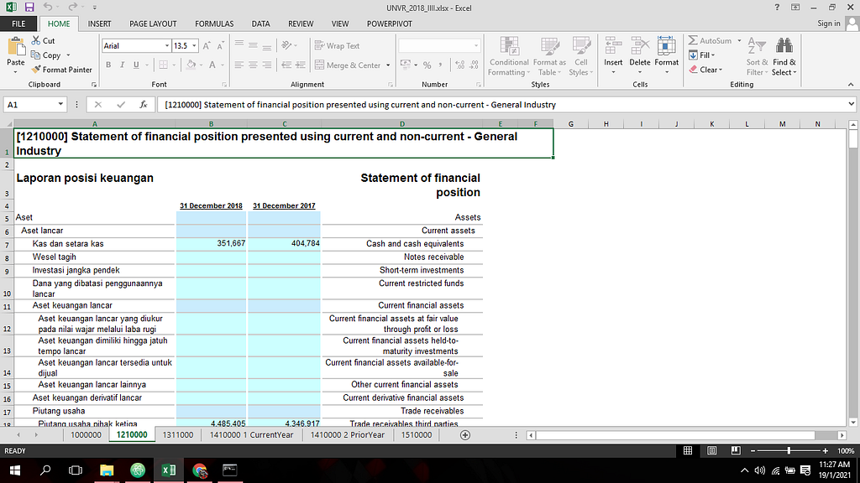The width and height of the screenshot is (860, 483).
Task: Click the Save icon in quick access toolbar
Action: tap(29, 8)
